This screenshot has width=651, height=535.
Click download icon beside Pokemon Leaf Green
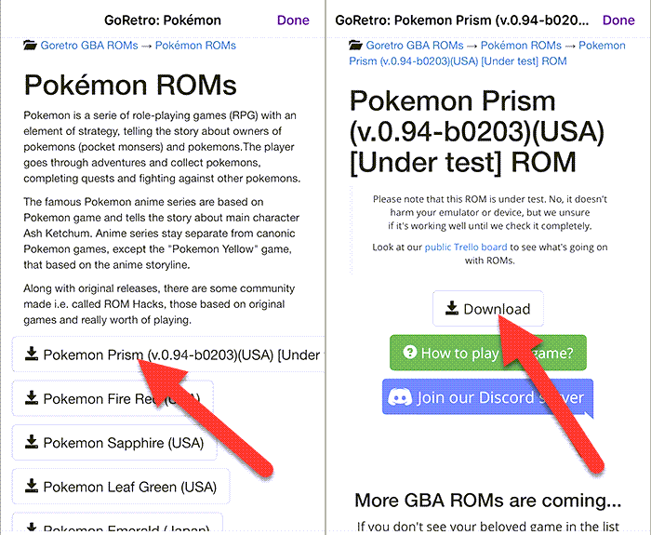32,487
